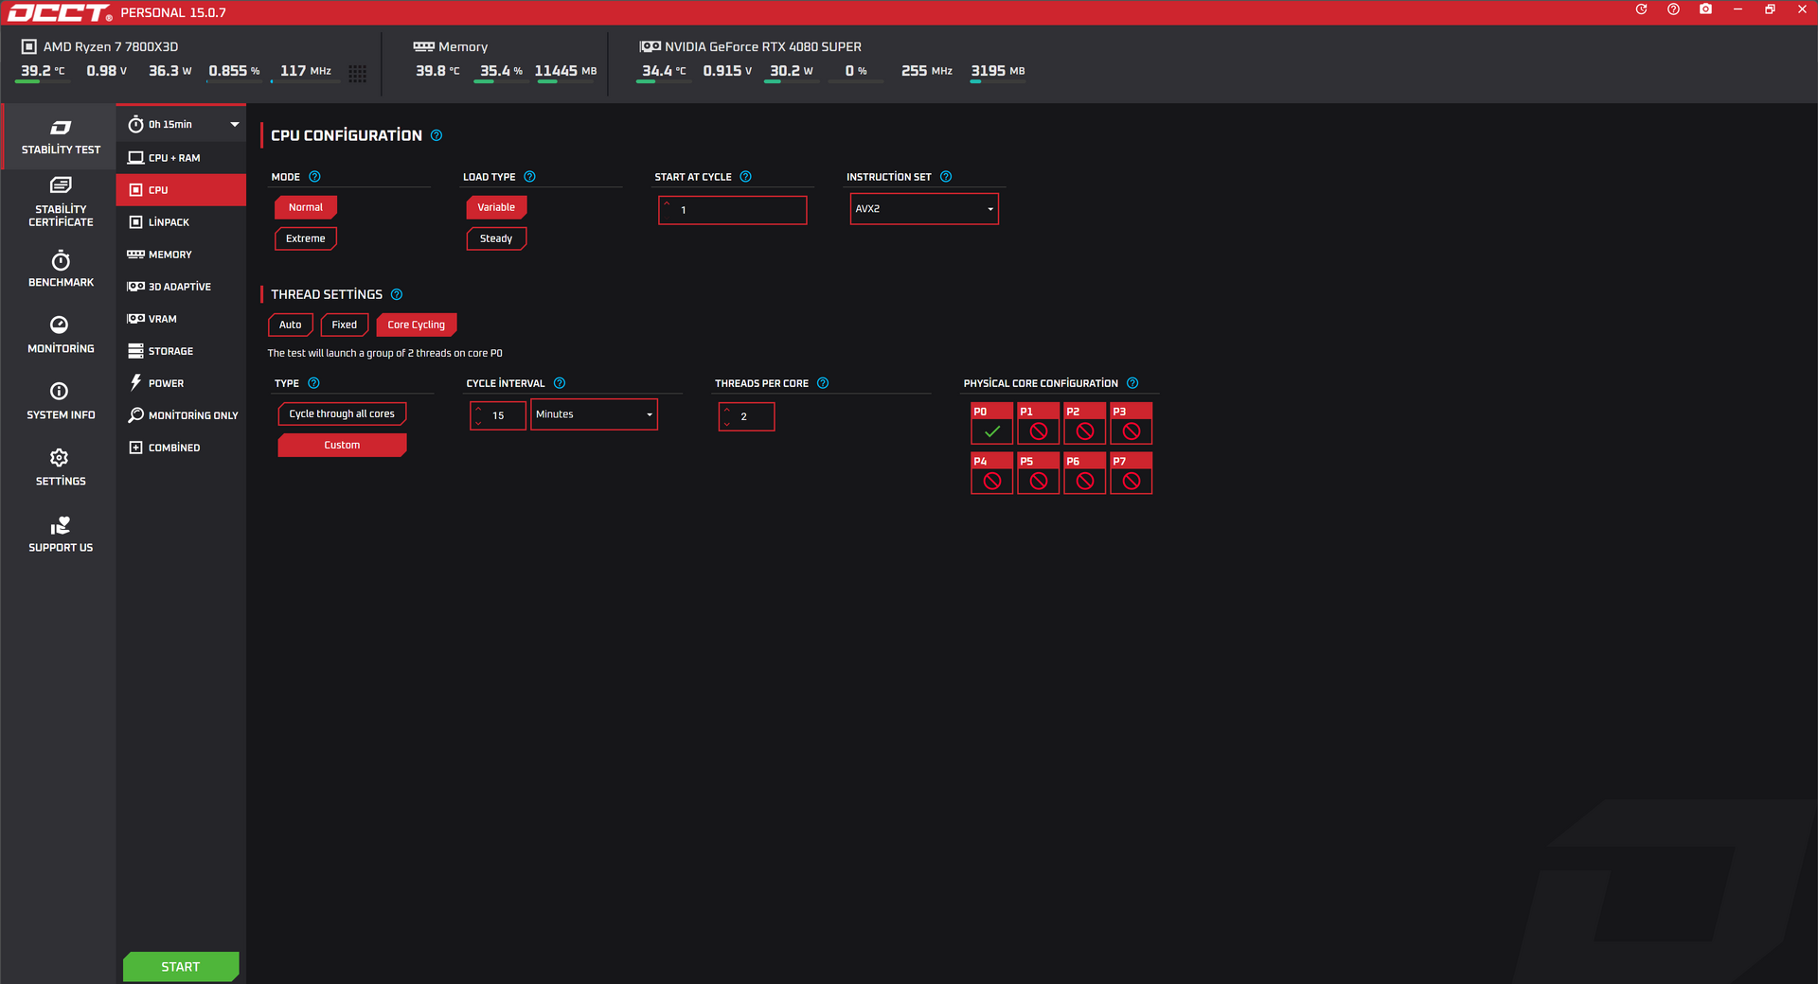1818x984 pixels.
Task: Select the Monitoring Only magnifier icon
Action: click(136, 415)
